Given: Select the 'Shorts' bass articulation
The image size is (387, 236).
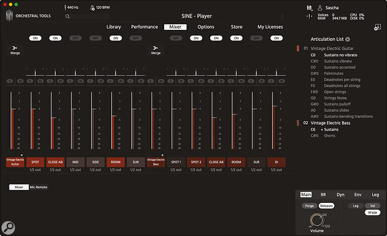Looking at the screenshot, I should click(x=330, y=135).
